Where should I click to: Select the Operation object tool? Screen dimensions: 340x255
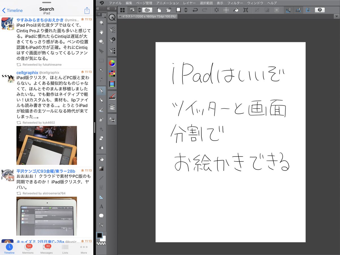[101, 42]
